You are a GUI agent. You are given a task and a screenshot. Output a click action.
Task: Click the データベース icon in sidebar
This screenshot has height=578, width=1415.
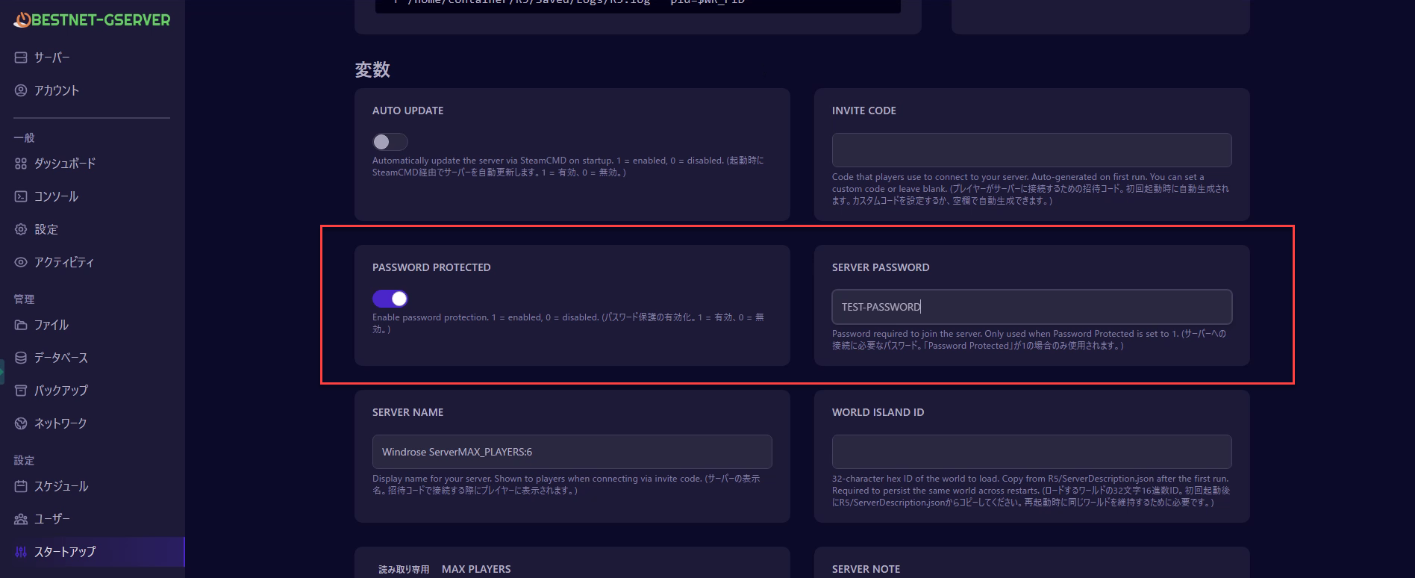21,358
